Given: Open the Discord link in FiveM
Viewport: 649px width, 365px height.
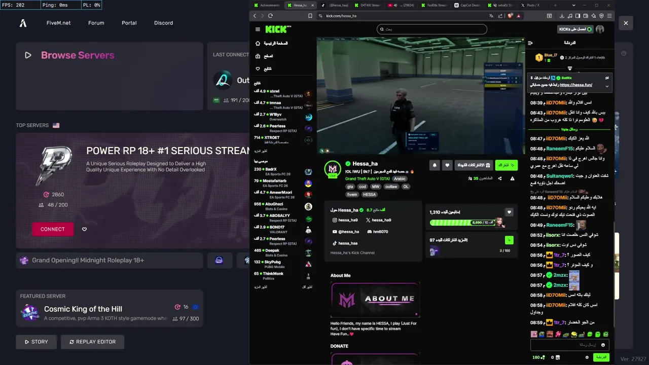Looking at the screenshot, I should (x=163, y=23).
